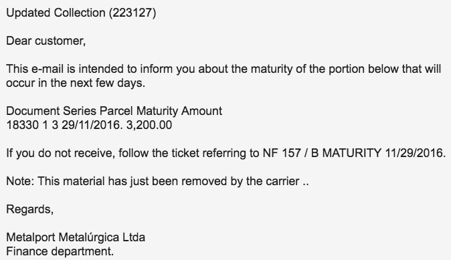Viewport: 451px width, 260px height.
Task: Click the 'Amount' column header
Action: point(201,111)
